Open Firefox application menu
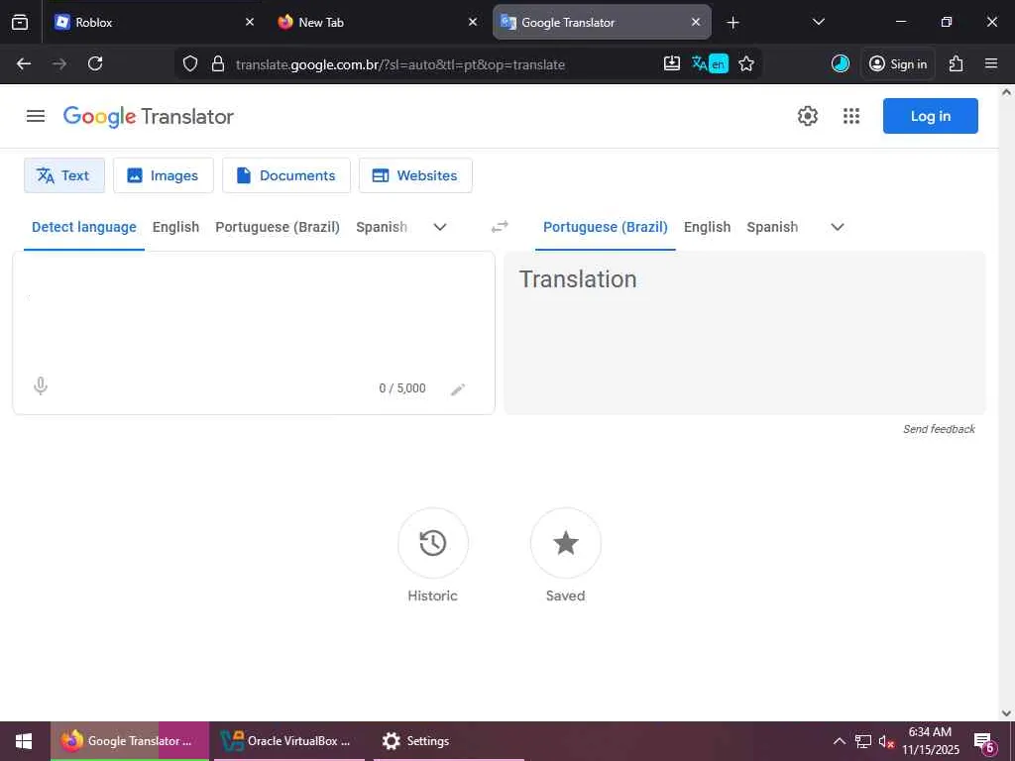1015x761 pixels. click(991, 63)
